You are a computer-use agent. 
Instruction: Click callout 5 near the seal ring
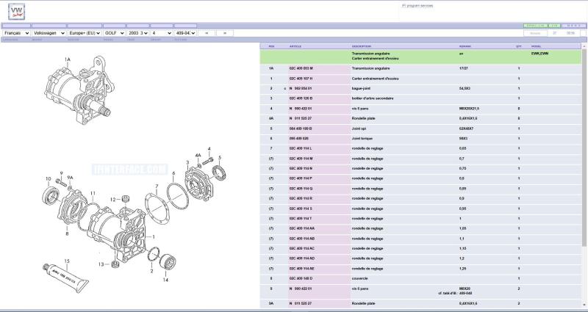220,158
